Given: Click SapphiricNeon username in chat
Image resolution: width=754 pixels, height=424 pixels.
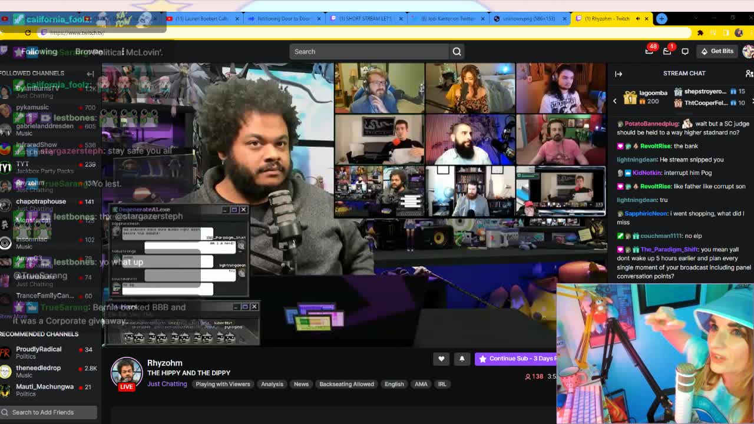Looking at the screenshot, I should pos(646,213).
